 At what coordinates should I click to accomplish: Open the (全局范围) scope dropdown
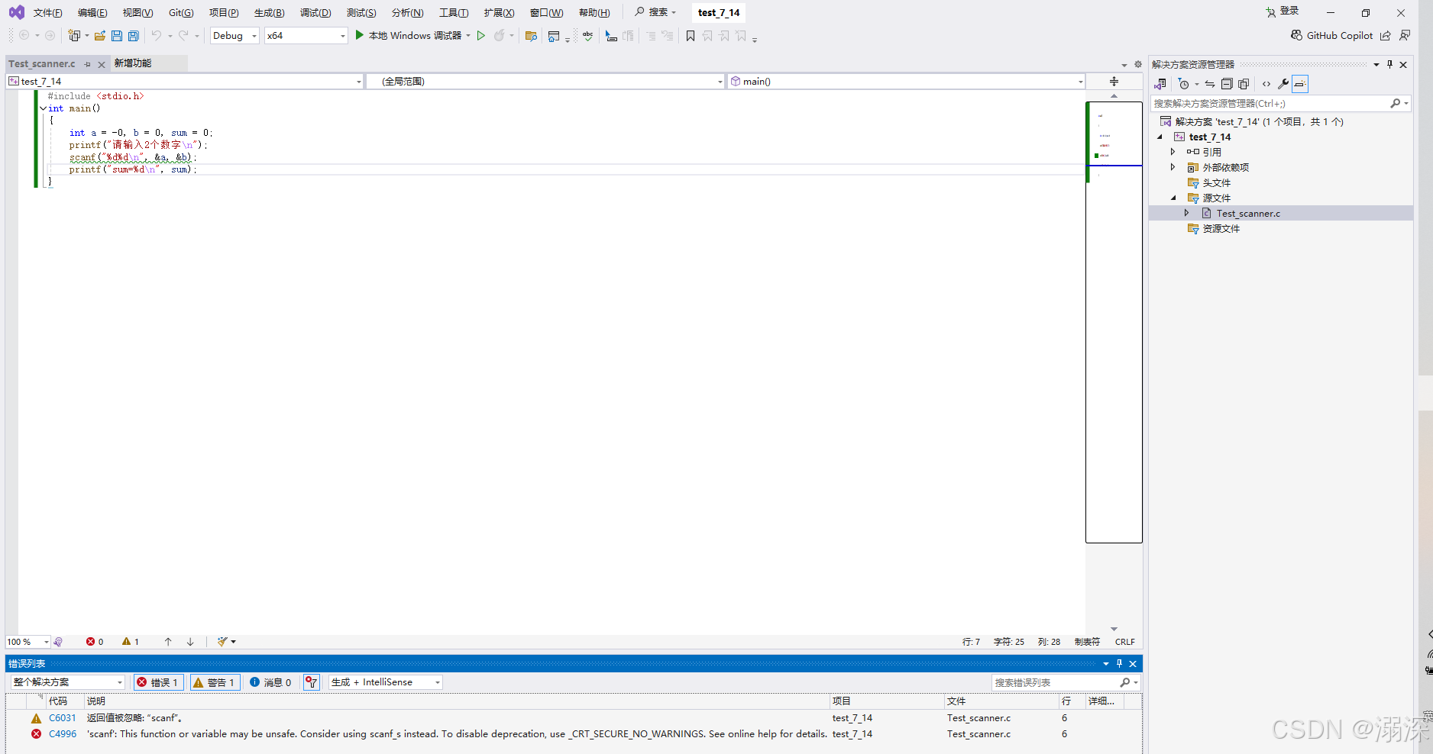[x=545, y=82]
